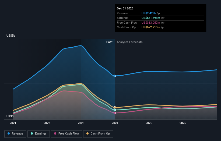Click the US$0 y-axis label
Image resolution: width=221 pixels, height=141 pixels.
point(10,116)
